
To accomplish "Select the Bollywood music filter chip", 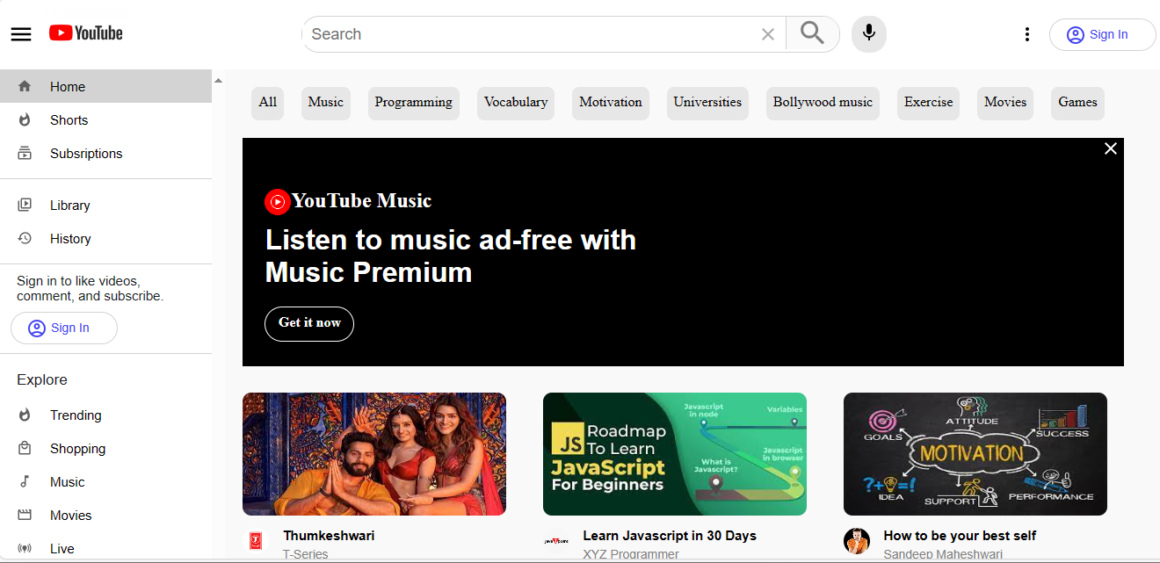I will pyautogui.click(x=823, y=103).
